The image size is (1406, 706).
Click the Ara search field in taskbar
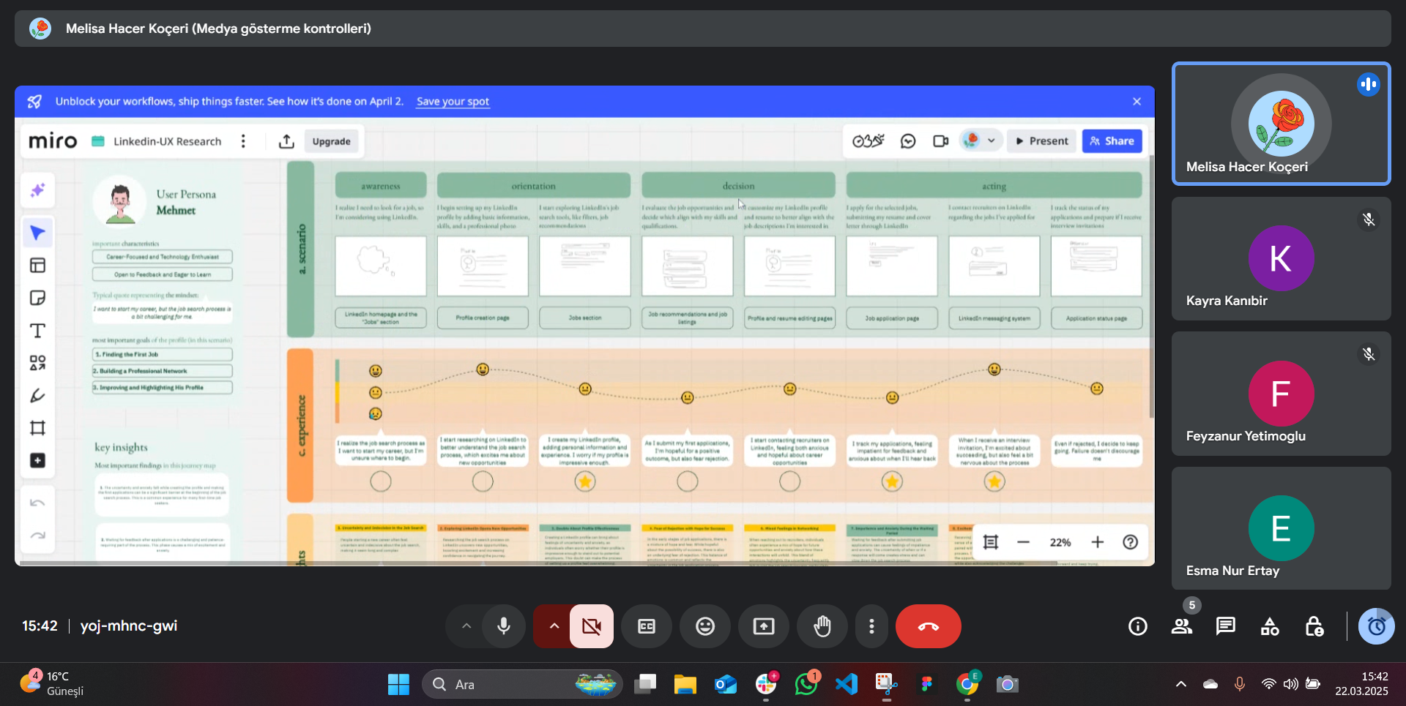tap(513, 684)
